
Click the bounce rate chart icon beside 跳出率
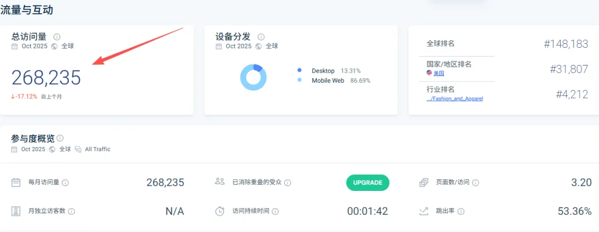tap(424, 211)
